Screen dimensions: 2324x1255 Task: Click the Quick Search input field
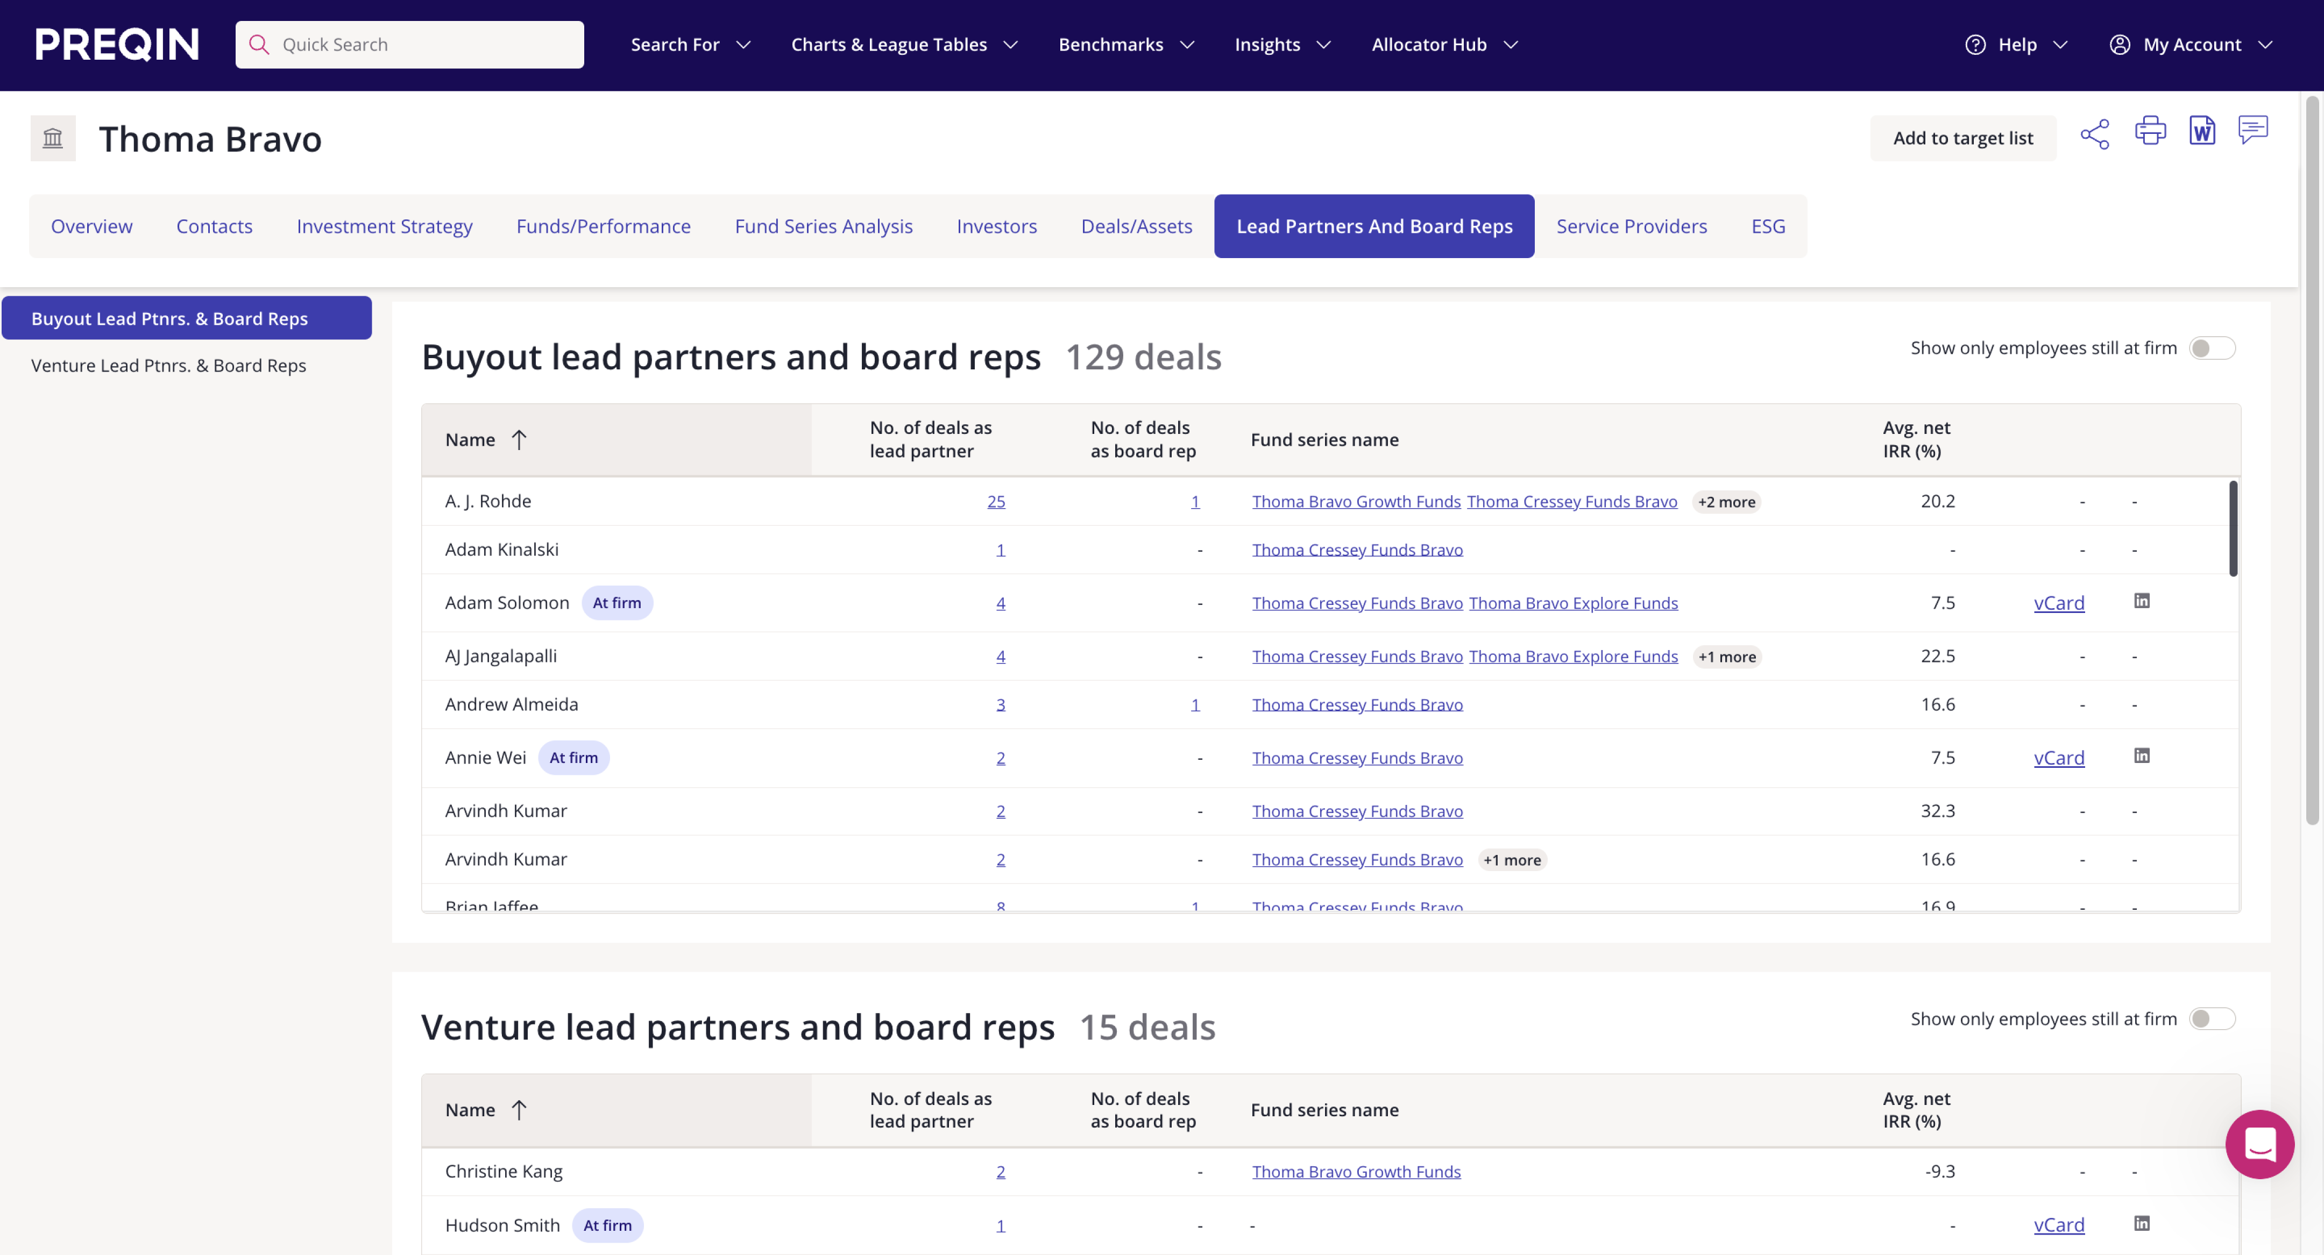click(x=409, y=44)
